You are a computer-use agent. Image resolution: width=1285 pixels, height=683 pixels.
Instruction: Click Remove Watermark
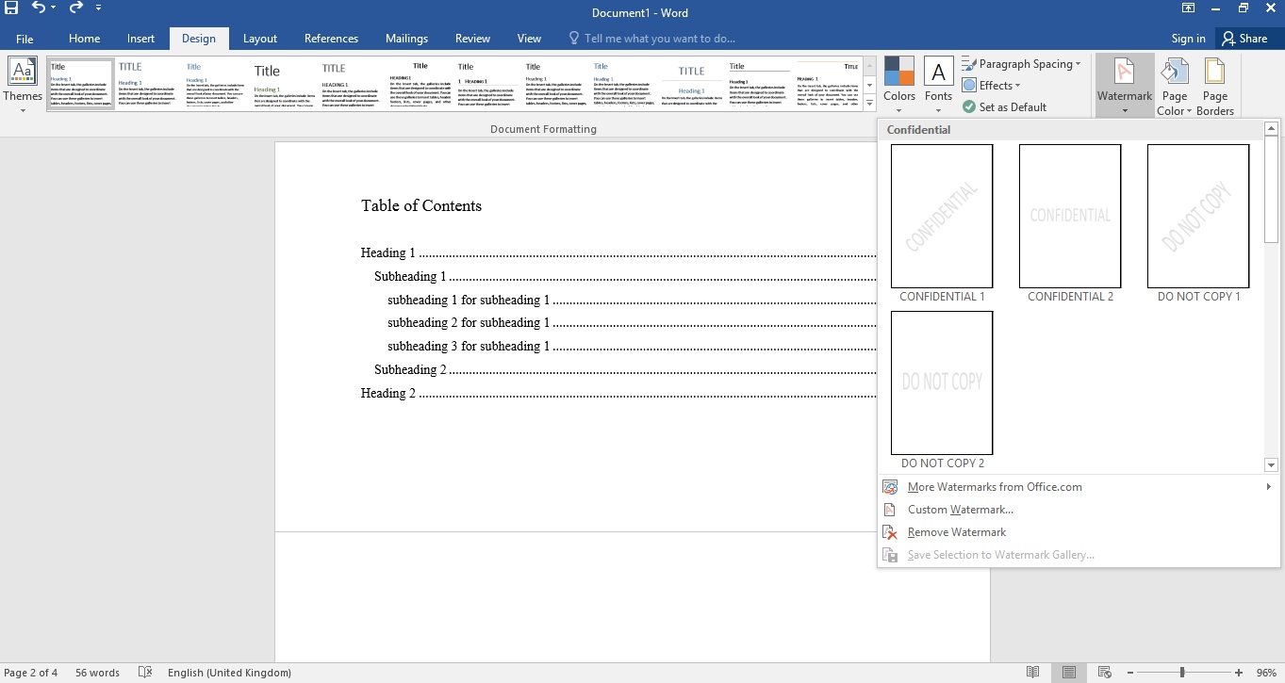(1078, 532)
